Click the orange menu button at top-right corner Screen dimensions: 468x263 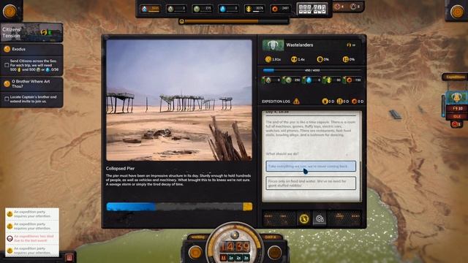tap(457, 12)
